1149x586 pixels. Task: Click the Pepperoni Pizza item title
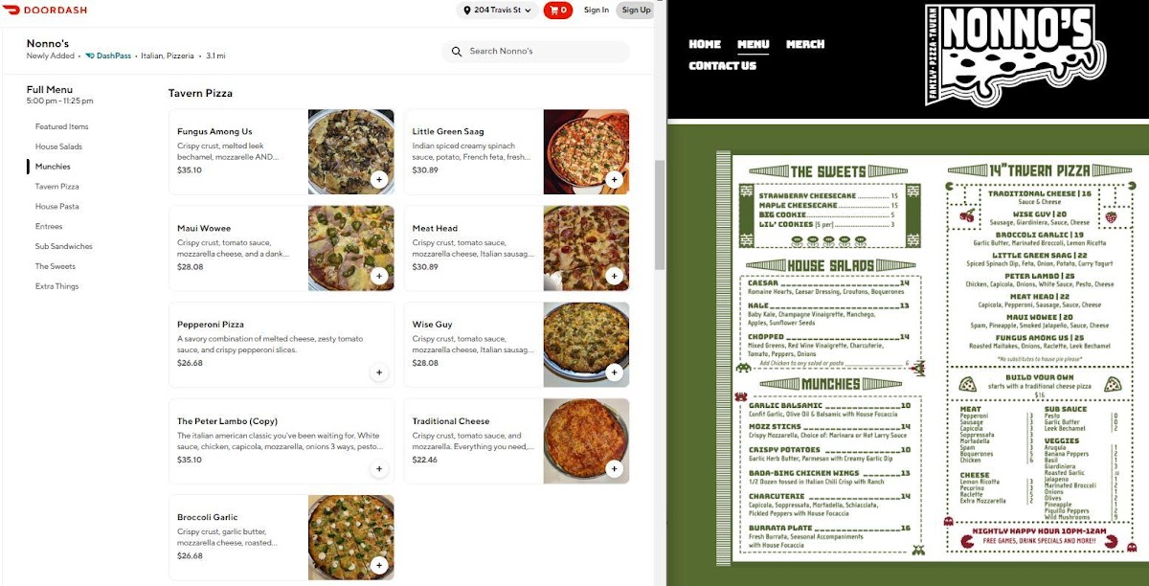coord(211,325)
